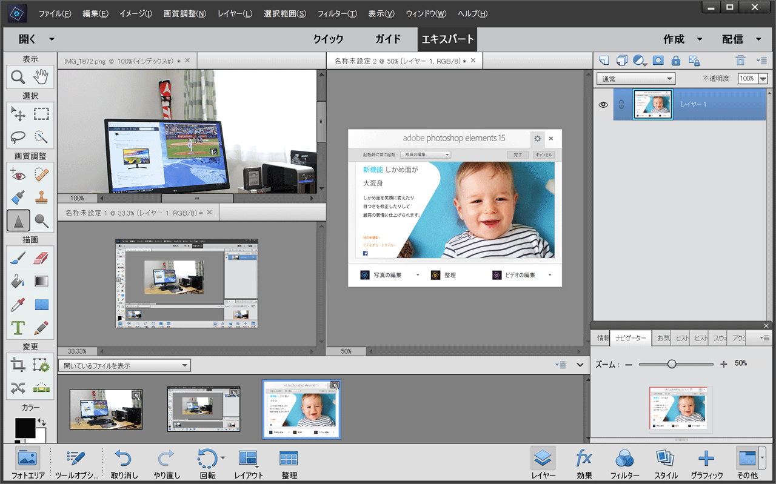This screenshot has width=776, height=484.
Task: Switch to the 情報 panel tab
Action: 603,338
